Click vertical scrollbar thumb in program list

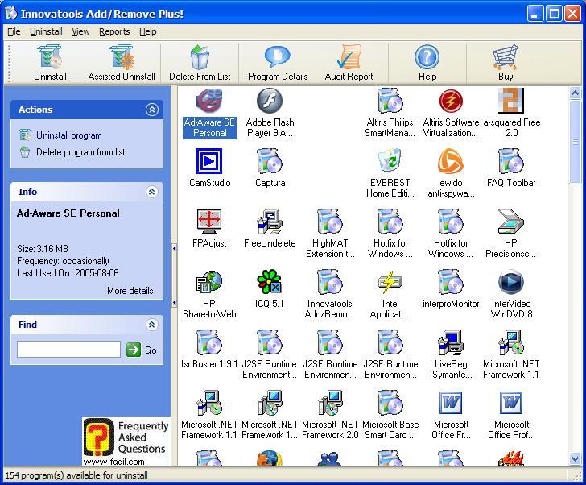click(575, 142)
